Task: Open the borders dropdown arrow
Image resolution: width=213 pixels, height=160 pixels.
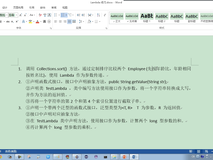Action: 100,22
